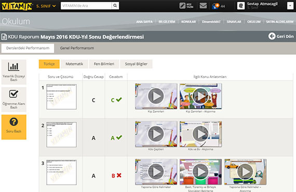Click the Geri Dön back button
This screenshot has width=296, height=192.
(281, 36)
